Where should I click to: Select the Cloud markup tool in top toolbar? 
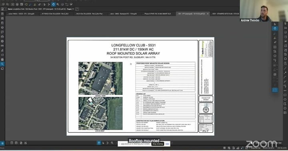click(71, 4)
